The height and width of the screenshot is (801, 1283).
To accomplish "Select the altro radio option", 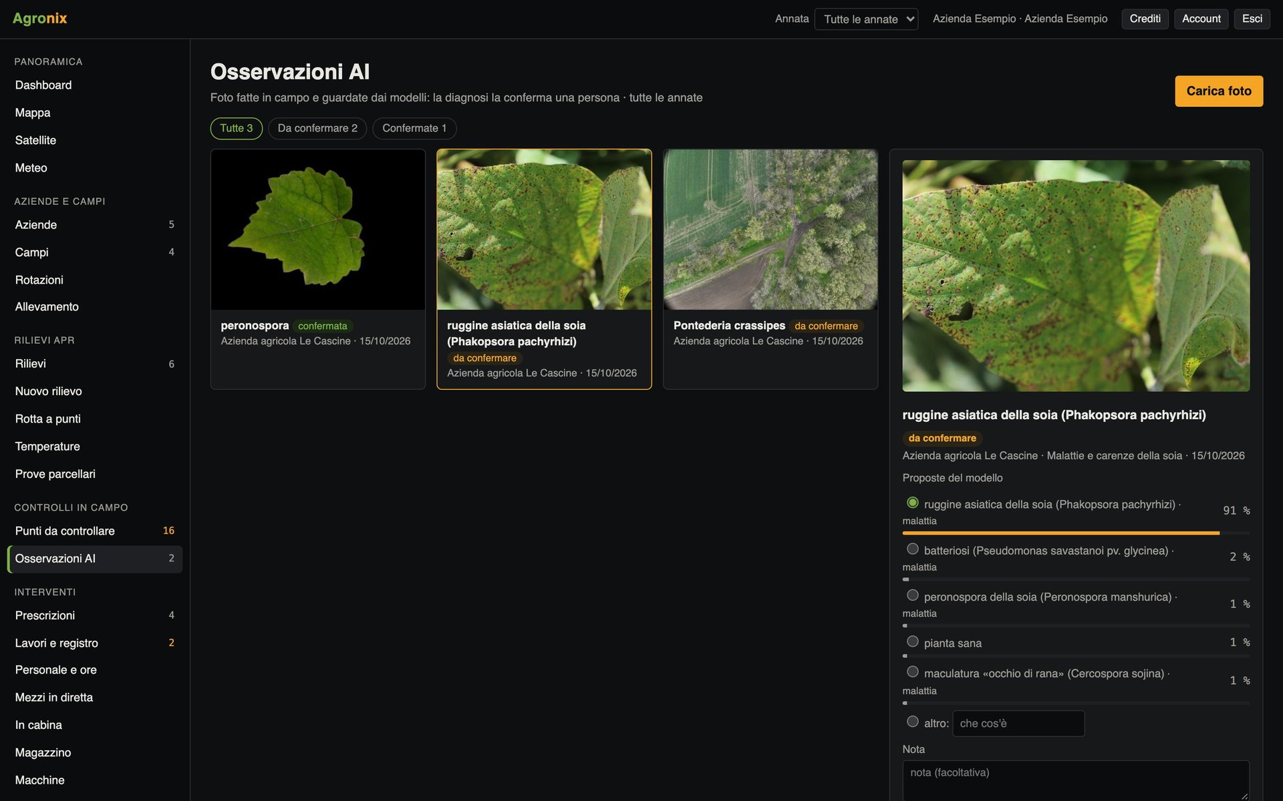I will (x=912, y=722).
